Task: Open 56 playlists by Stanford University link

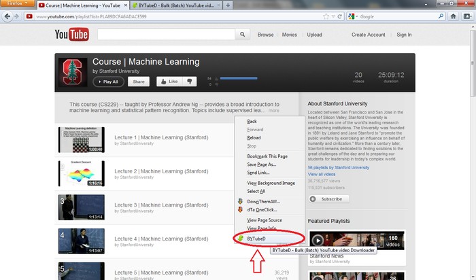Action: [339, 167]
